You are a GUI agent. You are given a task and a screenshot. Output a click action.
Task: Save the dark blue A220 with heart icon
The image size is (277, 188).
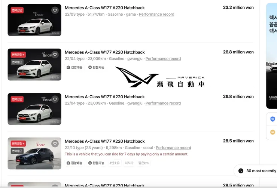(x=55, y=144)
